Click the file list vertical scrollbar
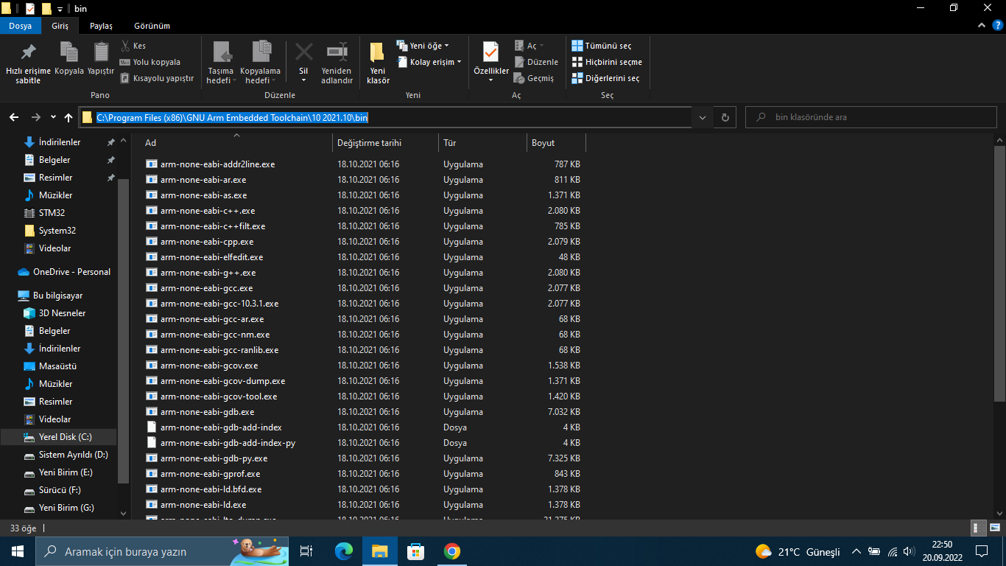The width and height of the screenshot is (1006, 566). click(999, 273)
